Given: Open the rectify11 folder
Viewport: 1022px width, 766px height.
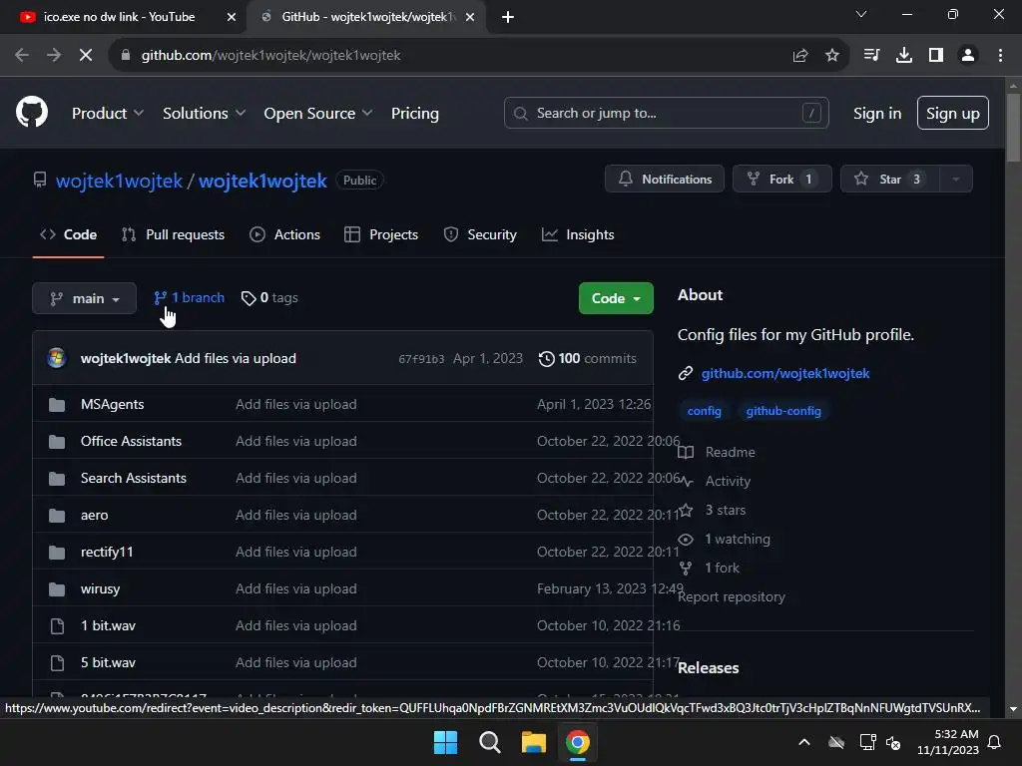Looking at the screenshot, I should [107, 552].
